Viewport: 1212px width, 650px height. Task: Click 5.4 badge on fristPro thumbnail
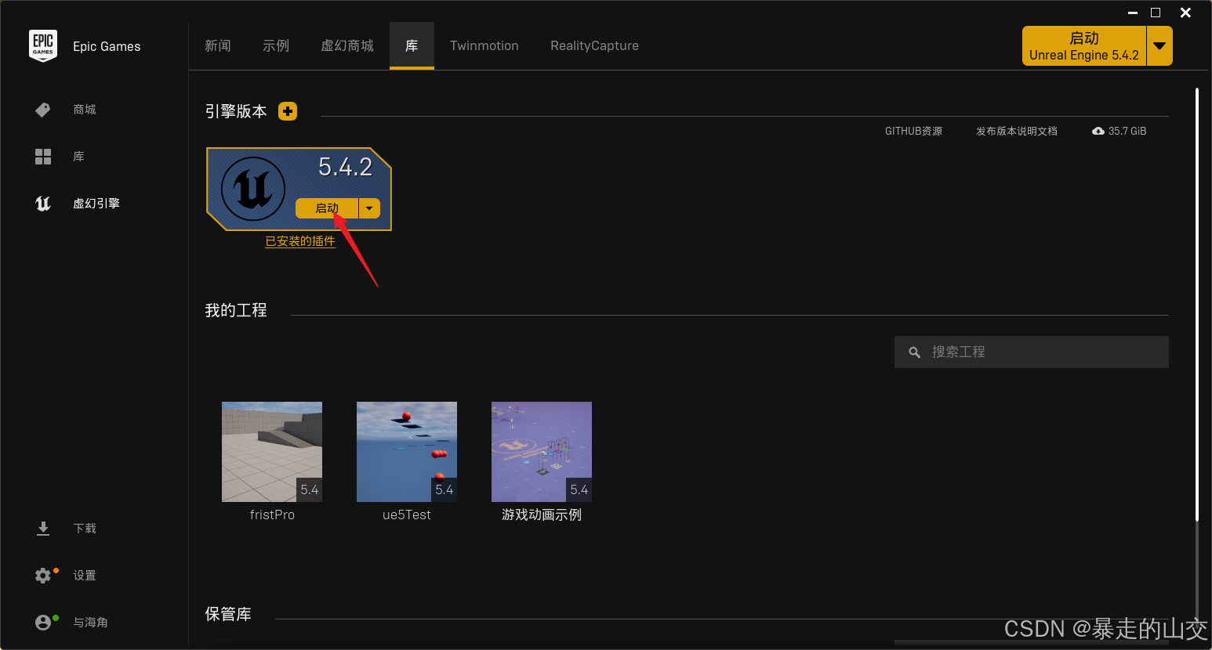310,489
